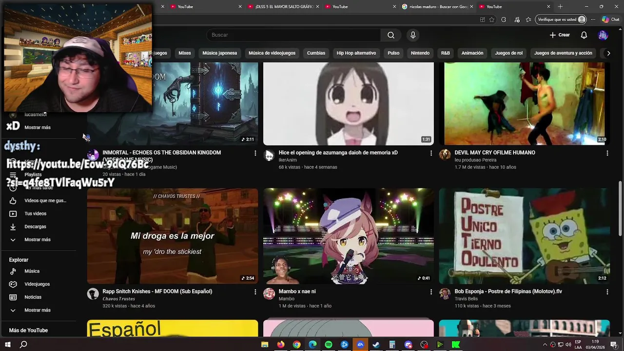Open Steam from taskbar

click(376, 345)
